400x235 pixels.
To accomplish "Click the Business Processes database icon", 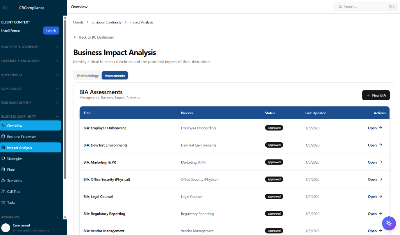I will pyautogui.click(x=4, y=137).
